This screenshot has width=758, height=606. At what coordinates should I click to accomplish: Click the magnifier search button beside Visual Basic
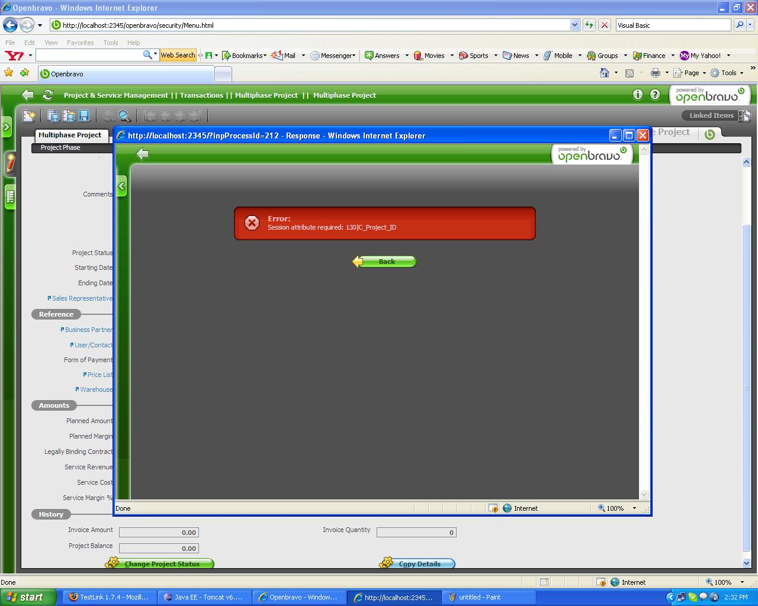(740, 25)
